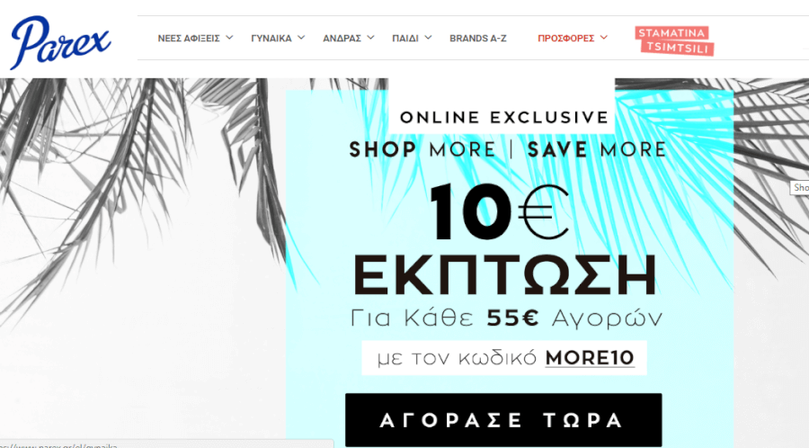The image size is (809, 448).
Task: Open the ΑΝΔΡΑΣ category menu
Action: (x=342, y=38)
